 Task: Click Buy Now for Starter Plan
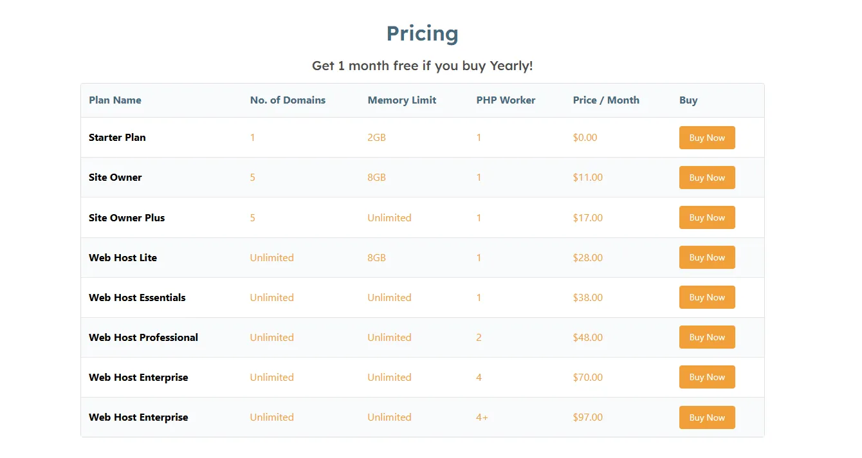pyautogui.click(x=707, y=137)
